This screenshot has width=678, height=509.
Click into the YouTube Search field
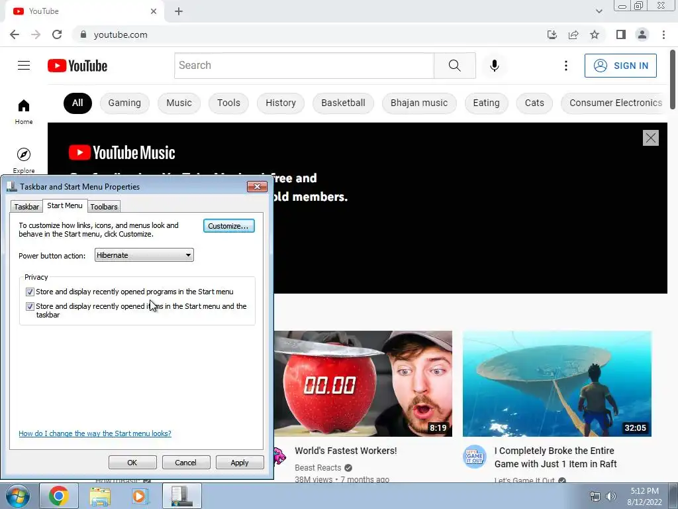coord(305,66)
